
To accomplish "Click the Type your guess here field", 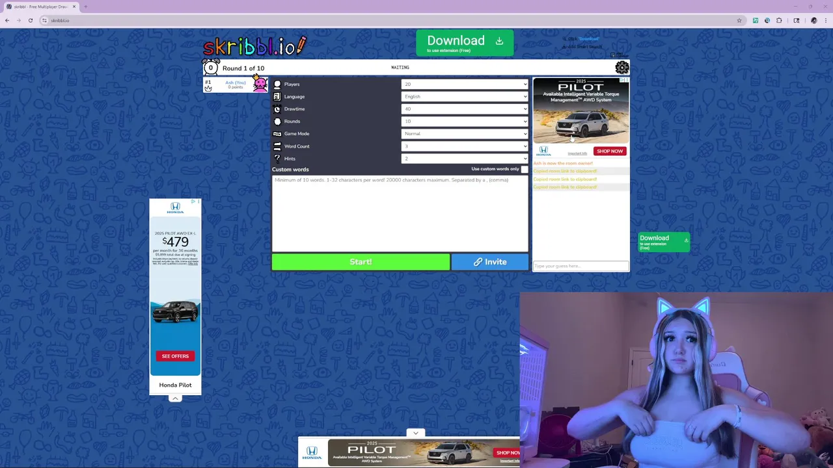I will (x=581, y=266).
